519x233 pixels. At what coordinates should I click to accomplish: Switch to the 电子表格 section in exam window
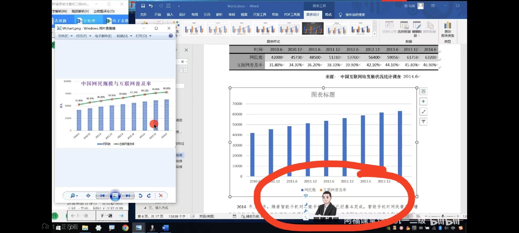(118, 21)
